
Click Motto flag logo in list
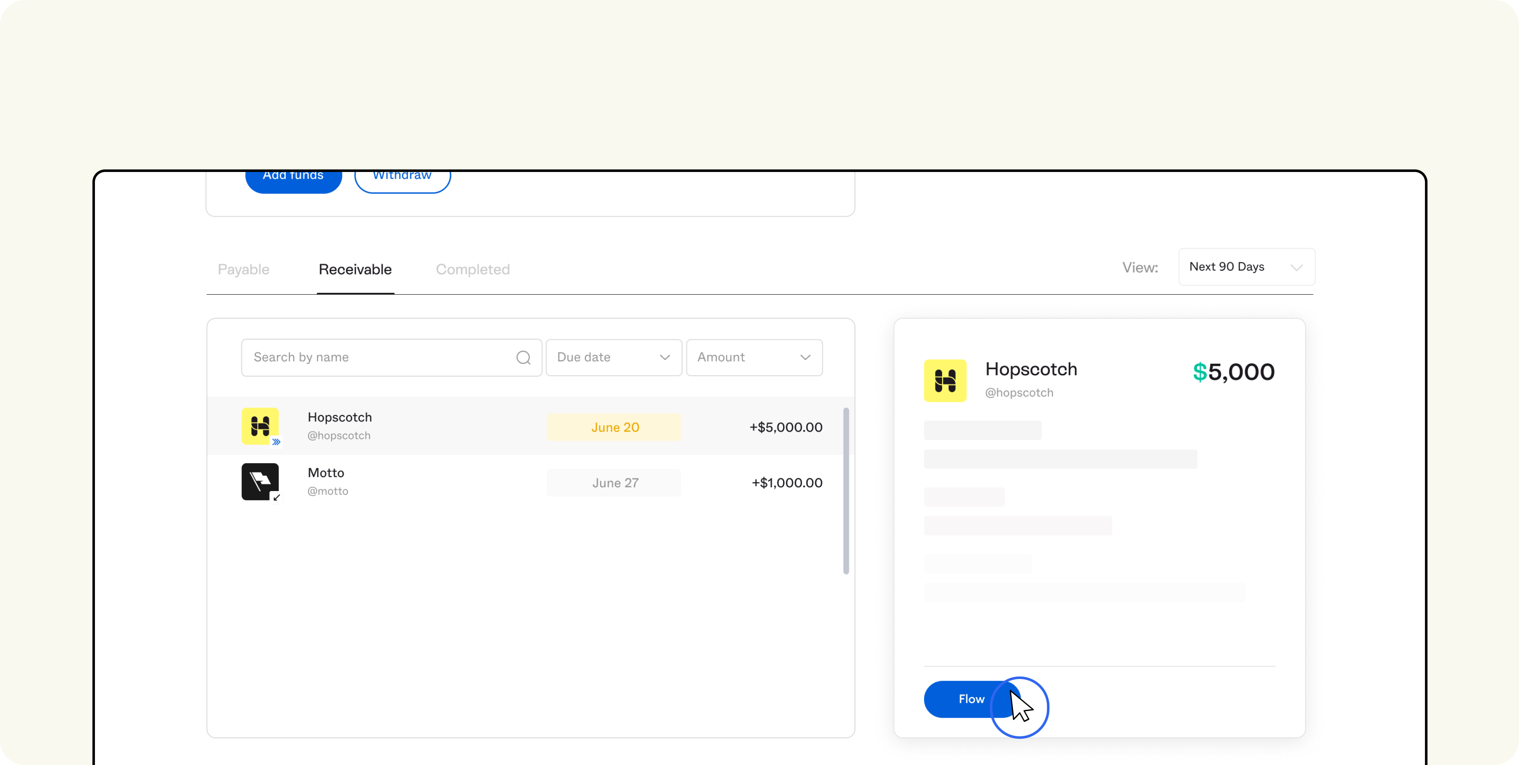coord(259,481)
